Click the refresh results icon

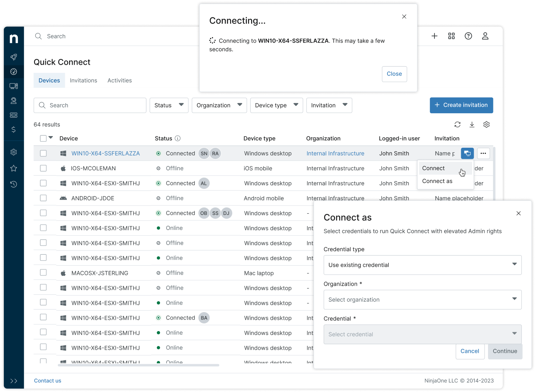click(x=457, y=124)
